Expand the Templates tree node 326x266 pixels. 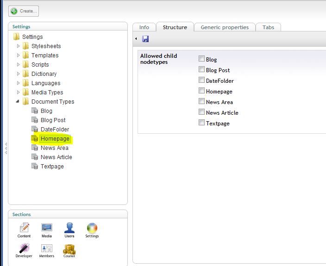pos(18,55)
